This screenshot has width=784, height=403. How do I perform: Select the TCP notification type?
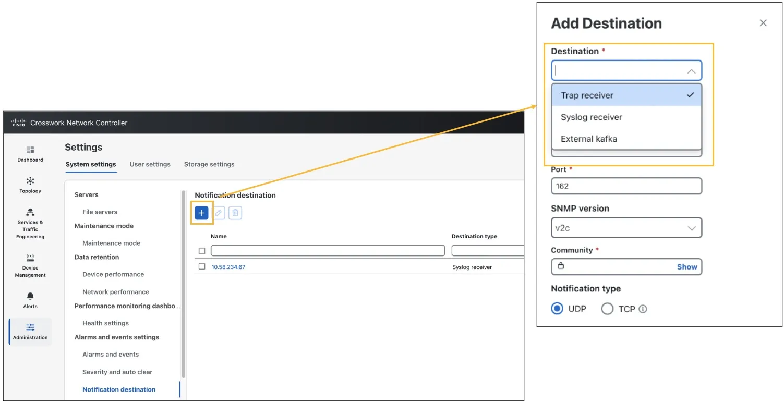[607, 309]
